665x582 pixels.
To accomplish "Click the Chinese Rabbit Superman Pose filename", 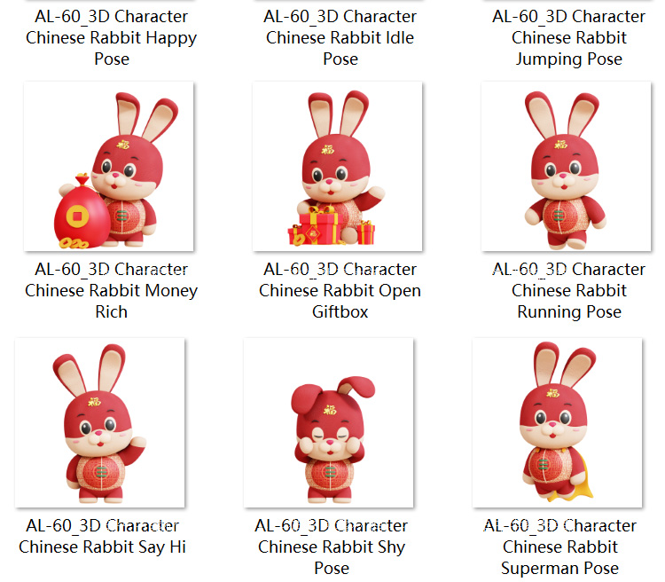I will [559, 547].
